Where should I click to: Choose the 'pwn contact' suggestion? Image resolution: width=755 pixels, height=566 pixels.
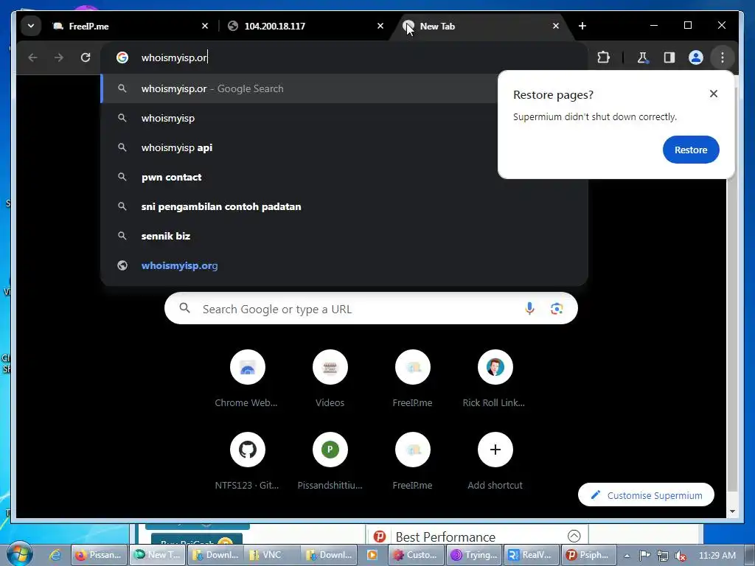point(344,177)
